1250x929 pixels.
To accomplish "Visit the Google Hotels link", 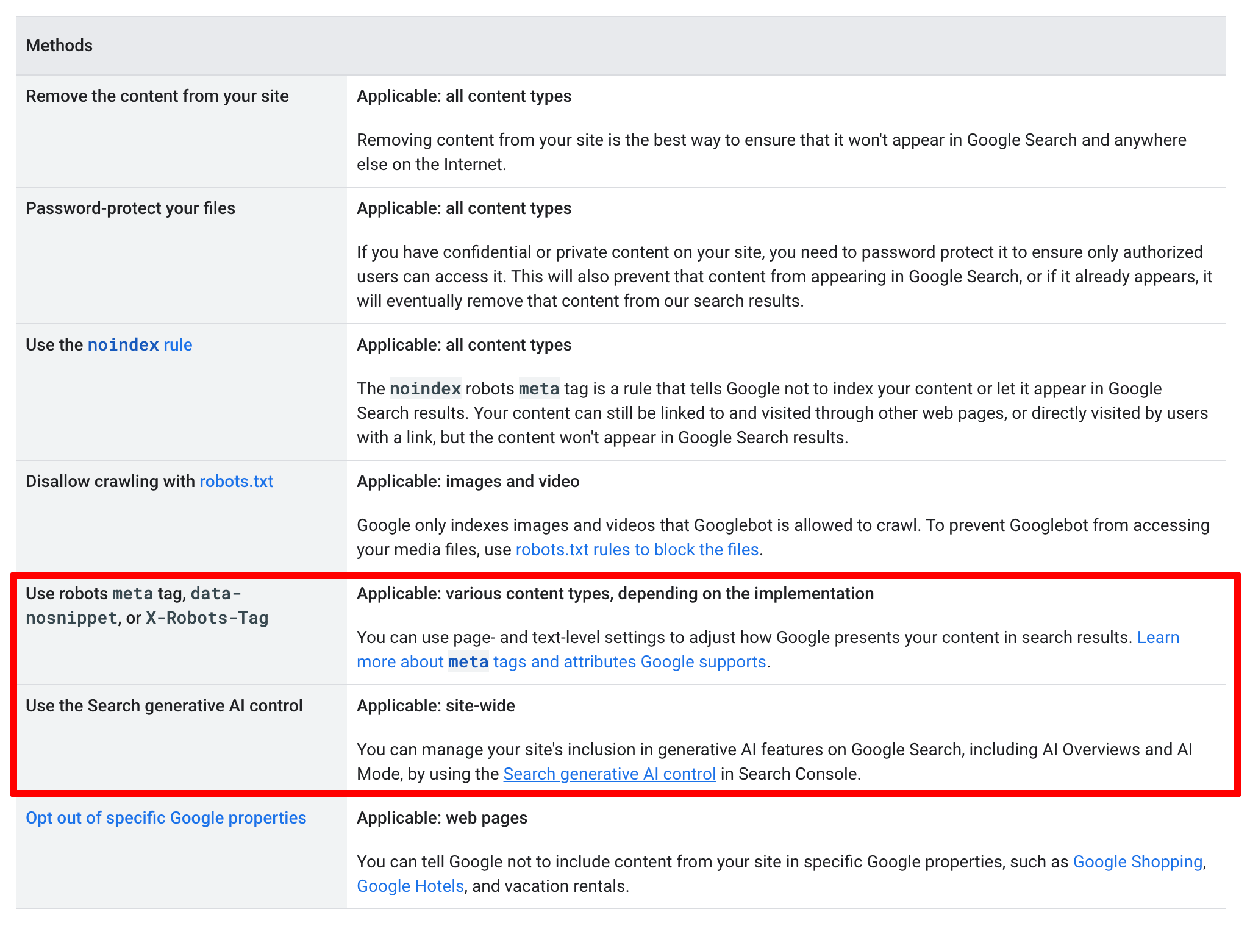I will [410, 886].
